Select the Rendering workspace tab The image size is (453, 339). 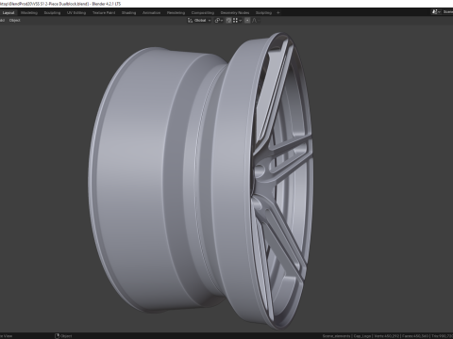(x=176, y=13)
